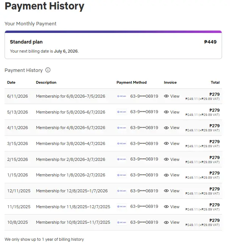Click the eye icon for 5/13/2026 invoice
Viewport: 230px width, 251px height.
(166, 112)
